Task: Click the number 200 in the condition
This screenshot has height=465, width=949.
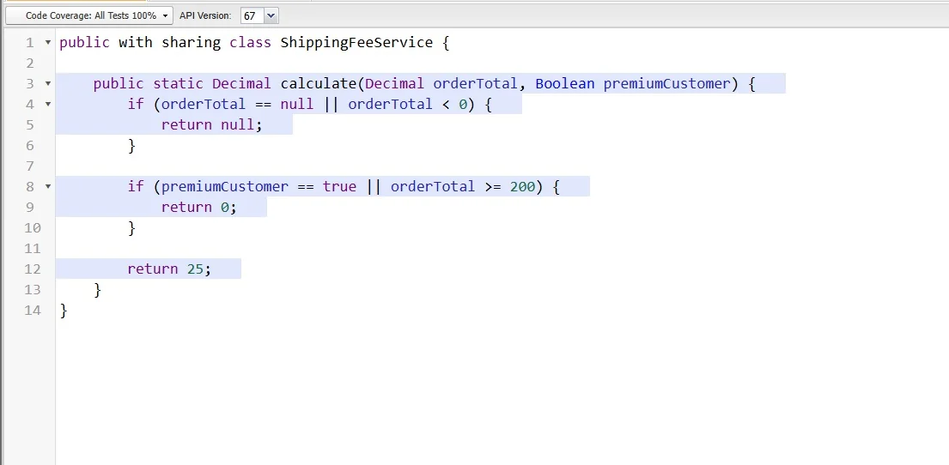Action: tap(522, 187)
